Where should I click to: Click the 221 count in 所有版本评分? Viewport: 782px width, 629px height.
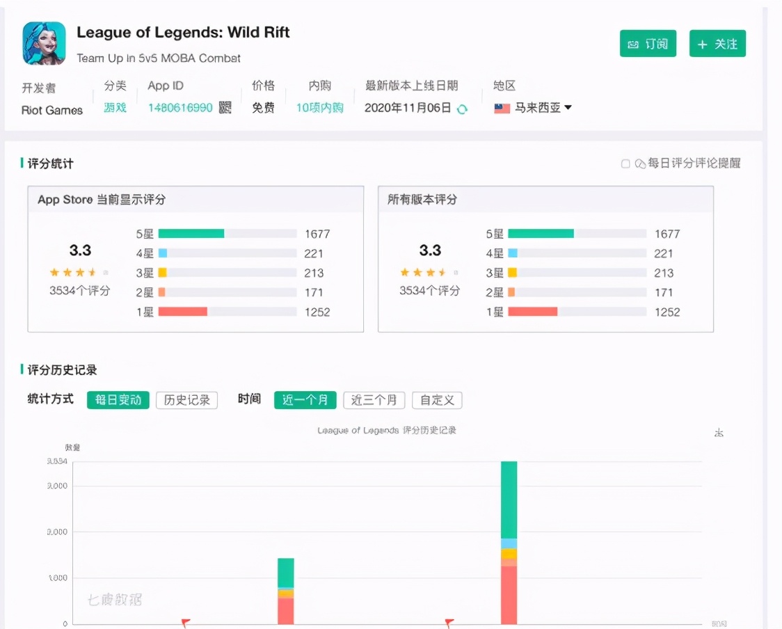pos(663,253)
